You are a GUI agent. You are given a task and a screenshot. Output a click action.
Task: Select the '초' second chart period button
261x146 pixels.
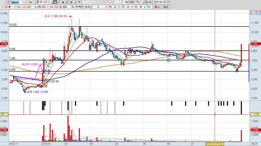(75, 2)
